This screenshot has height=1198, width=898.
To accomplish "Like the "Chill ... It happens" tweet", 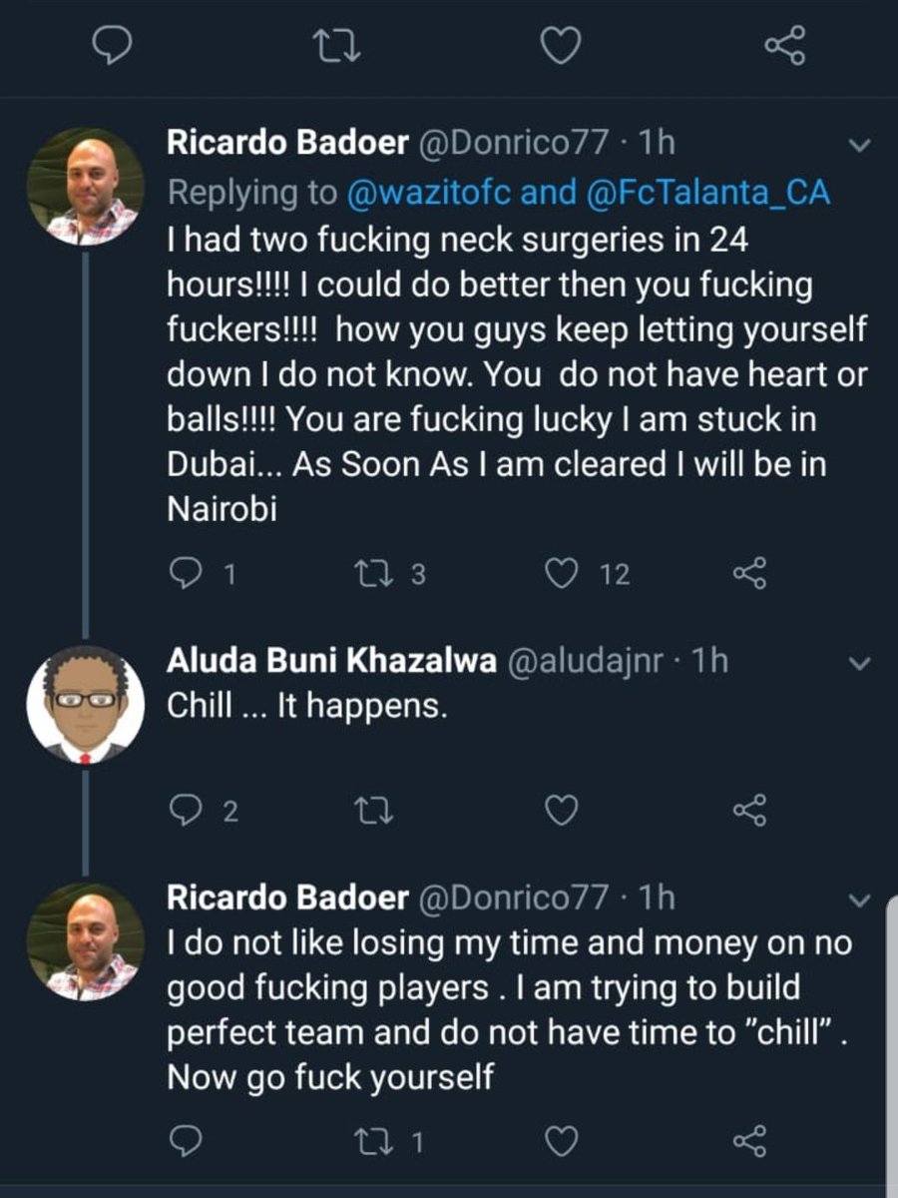I will tap(562, 811).
